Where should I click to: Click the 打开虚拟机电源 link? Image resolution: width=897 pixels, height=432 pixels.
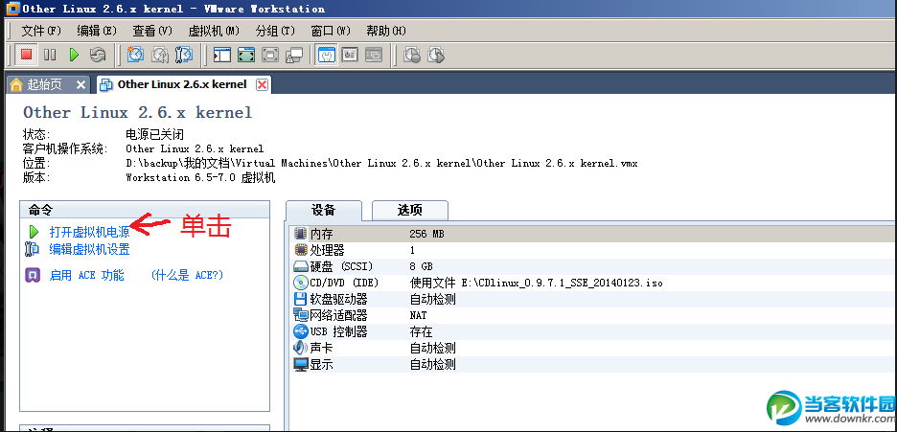[x=90, y=232]
